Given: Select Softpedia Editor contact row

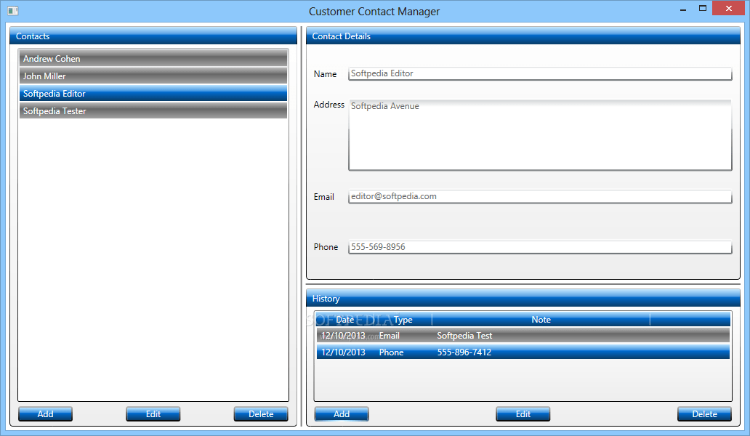Looking at the screenshot, I should (x=153, y=93).
